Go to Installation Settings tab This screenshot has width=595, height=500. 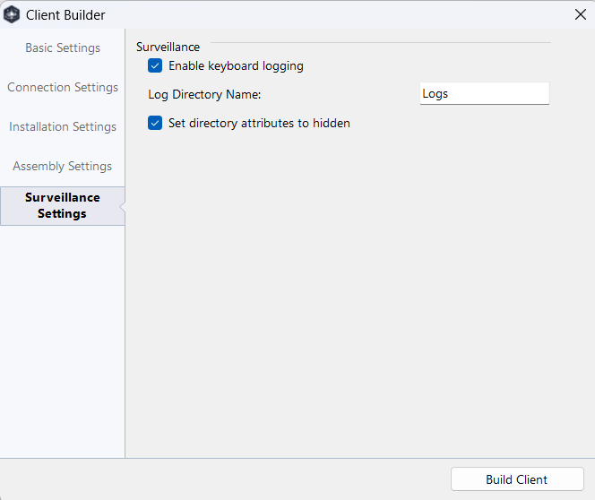click(x=63, y=126)
